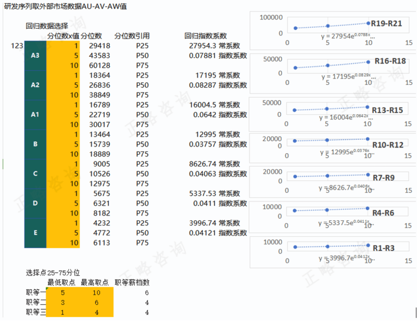Screen dimensions: 417x321
Task: Select the cell with 18364
Action: click(100, 75)
